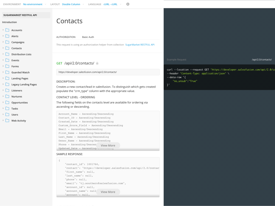The width and height of the screenshot is (275, 206).
Task: Expand the Tasks section chevron
Action: point(2,108)
